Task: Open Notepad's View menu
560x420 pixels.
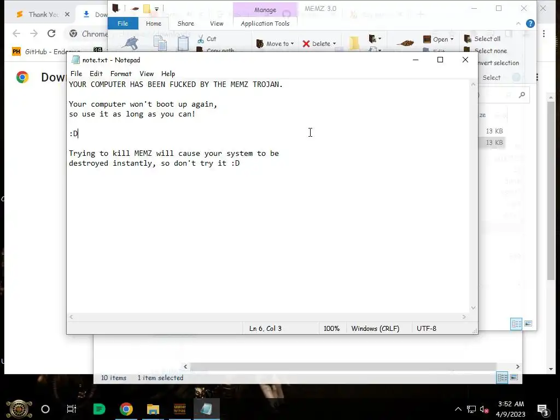Action: point(147,74)
